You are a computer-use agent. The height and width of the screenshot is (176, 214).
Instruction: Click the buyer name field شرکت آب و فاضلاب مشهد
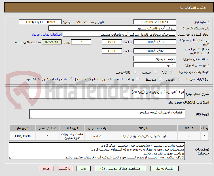point(112,28)
